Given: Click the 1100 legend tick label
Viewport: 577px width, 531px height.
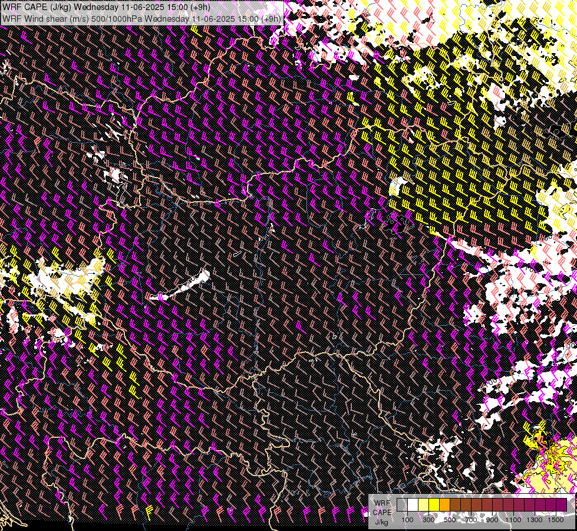Looking at the screenshot, I should (x=513, y=520).
